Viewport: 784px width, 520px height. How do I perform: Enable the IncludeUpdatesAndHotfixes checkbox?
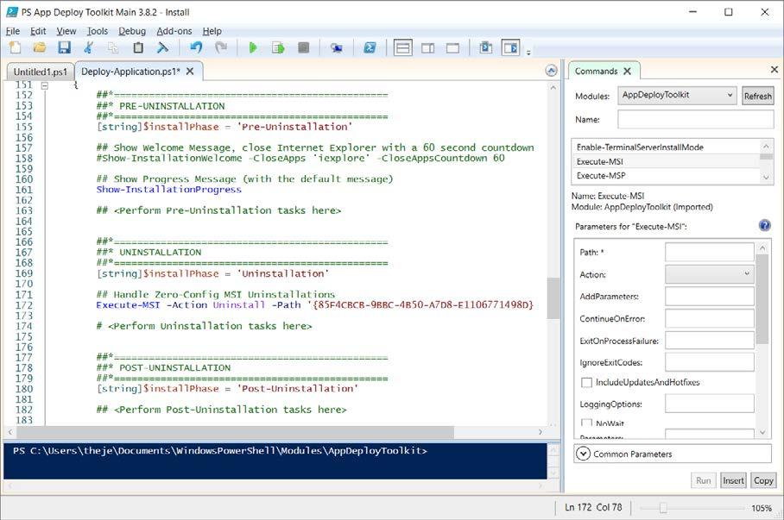587,382
